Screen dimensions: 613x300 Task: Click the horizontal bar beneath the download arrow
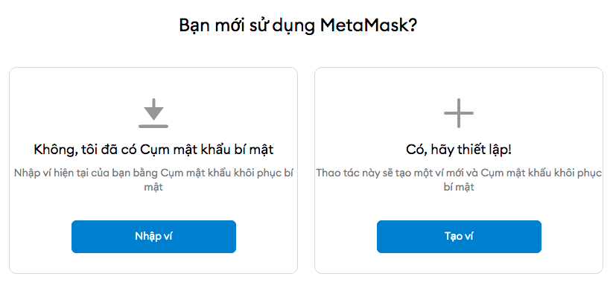coord(153,127)
